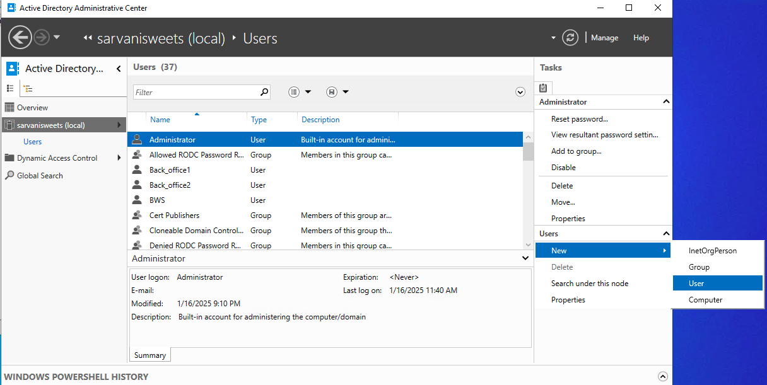Click Reset password task
Viewport: 767px width, 385px height.
point(580,119)
